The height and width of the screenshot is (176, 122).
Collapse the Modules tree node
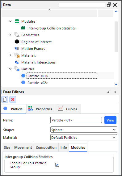point(10,21)
